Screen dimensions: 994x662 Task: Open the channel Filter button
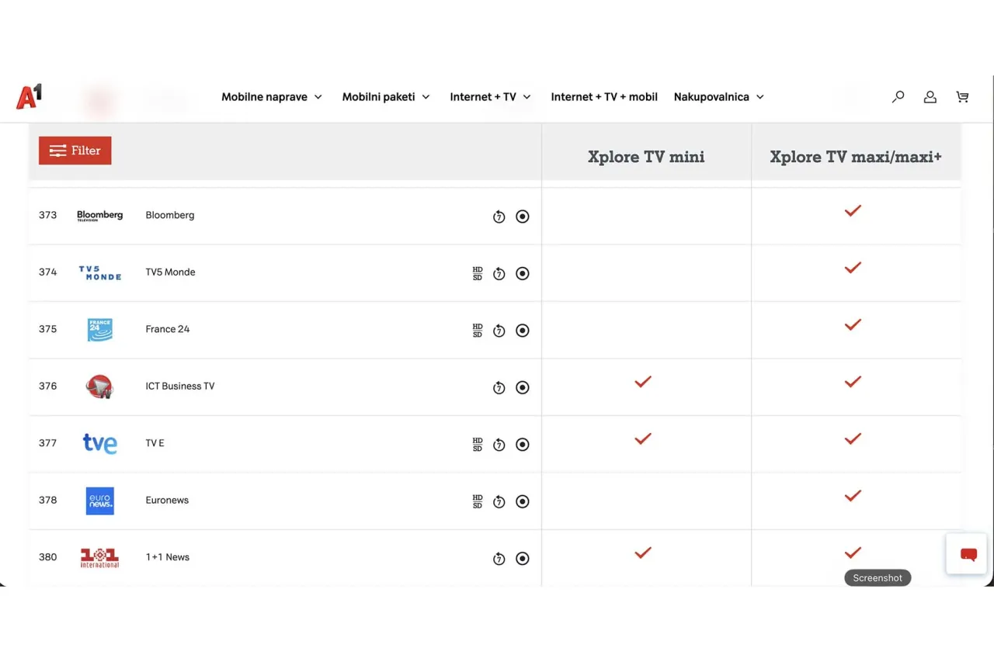coord(75,151)
